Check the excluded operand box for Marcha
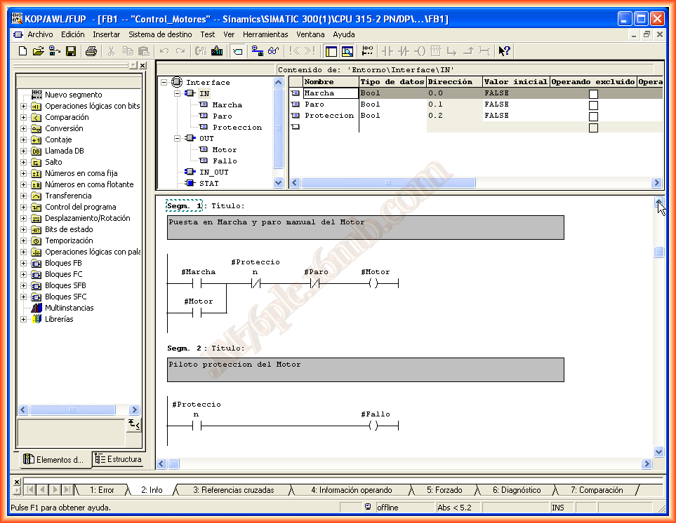Image resolution: width=676 pixels, height=523 pixels. [x=593, y=94]
